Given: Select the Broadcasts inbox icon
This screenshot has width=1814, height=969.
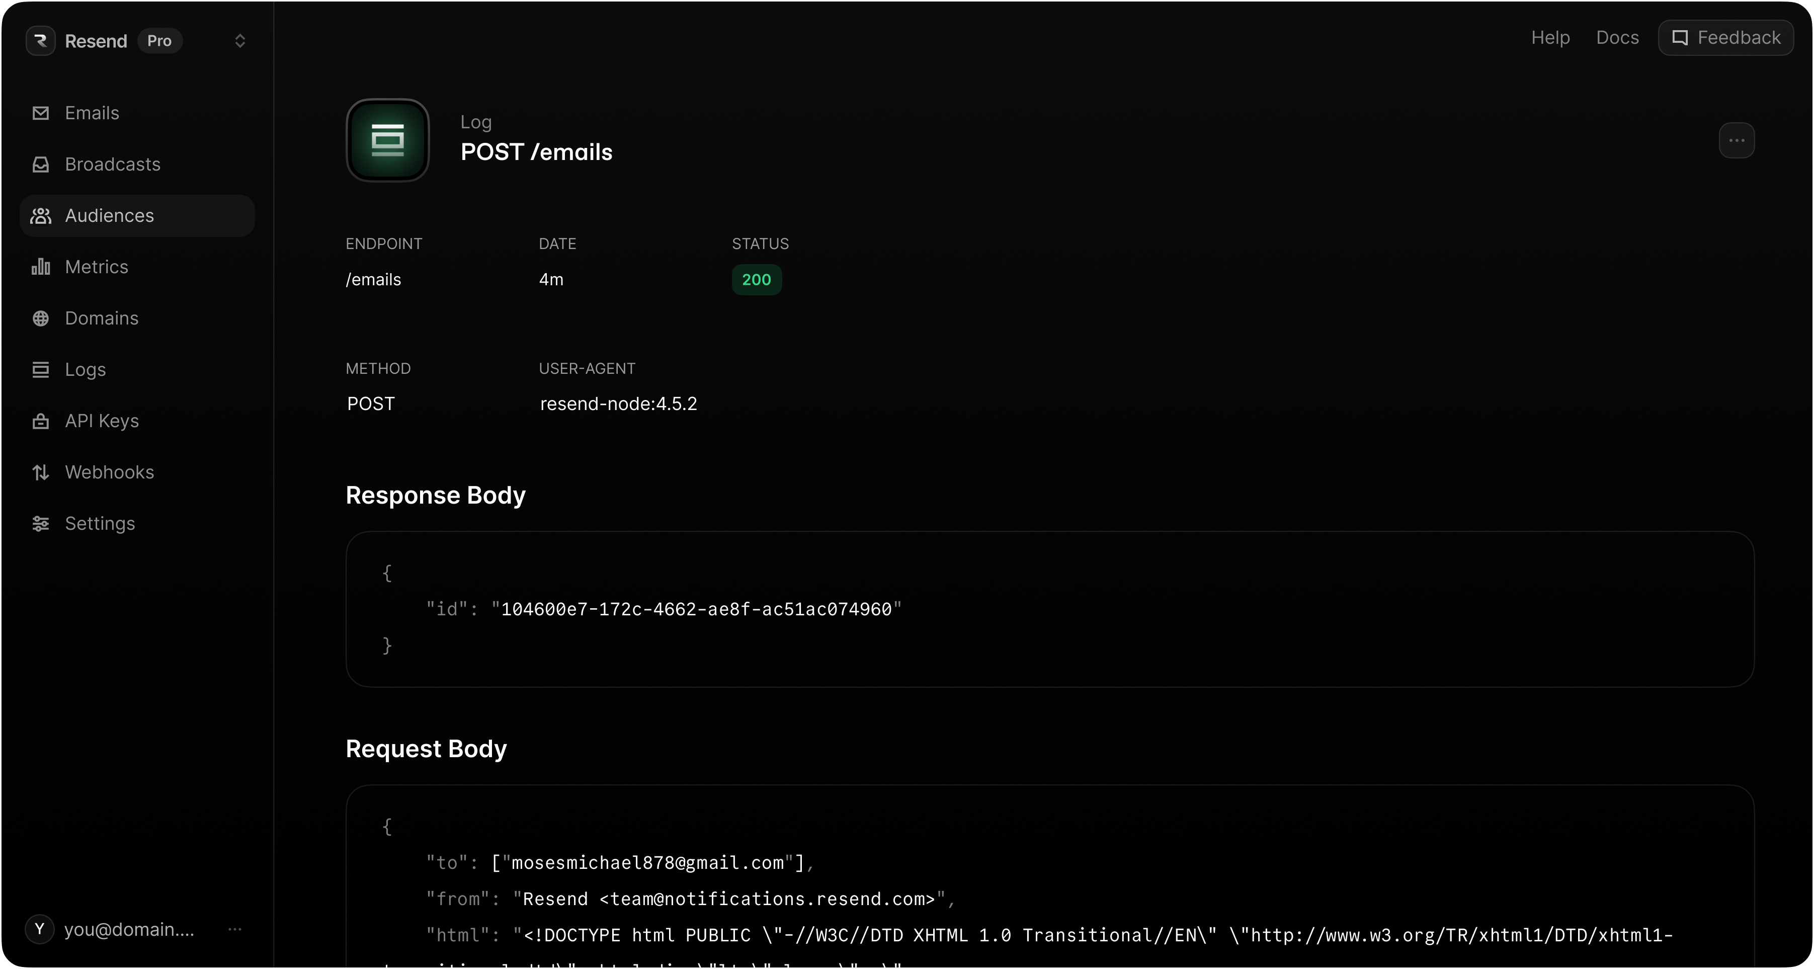Looking at the screenshot, I should click(41, 164).
